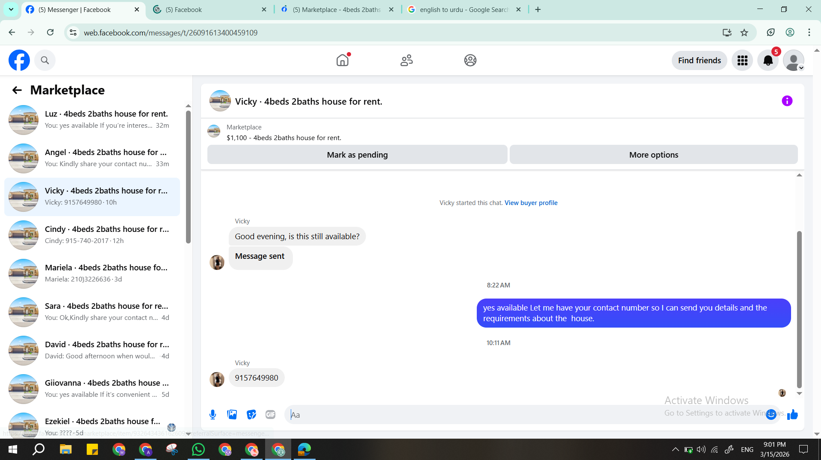821x460 pixels.
Task: Open the notifications bell
Action: coord(768,60)
